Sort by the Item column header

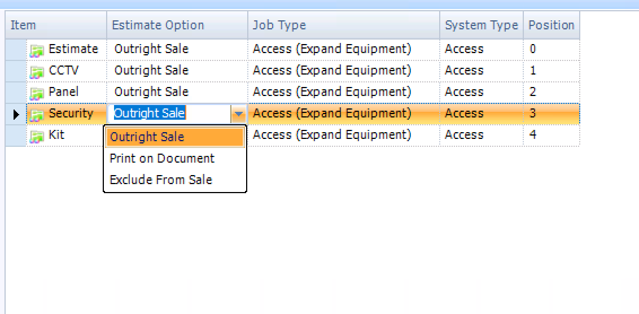pyautogui.click(x=56, y=25)
